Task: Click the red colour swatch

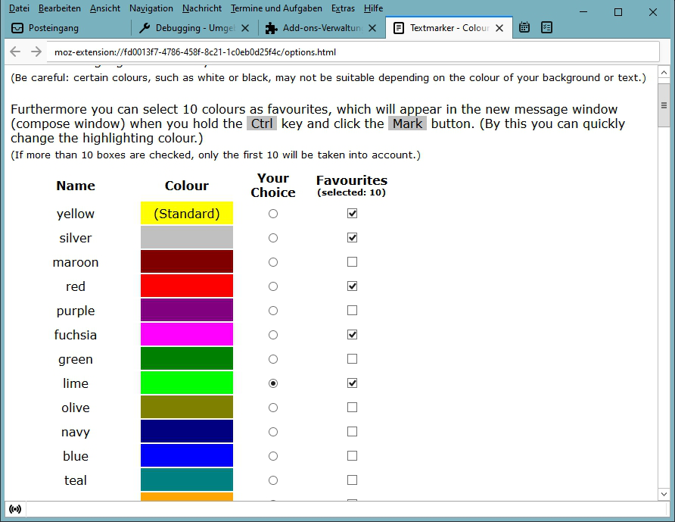Action: click(x=187, y=286)
